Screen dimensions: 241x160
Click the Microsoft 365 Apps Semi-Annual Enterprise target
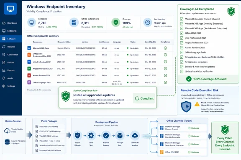tap(182, 144)
